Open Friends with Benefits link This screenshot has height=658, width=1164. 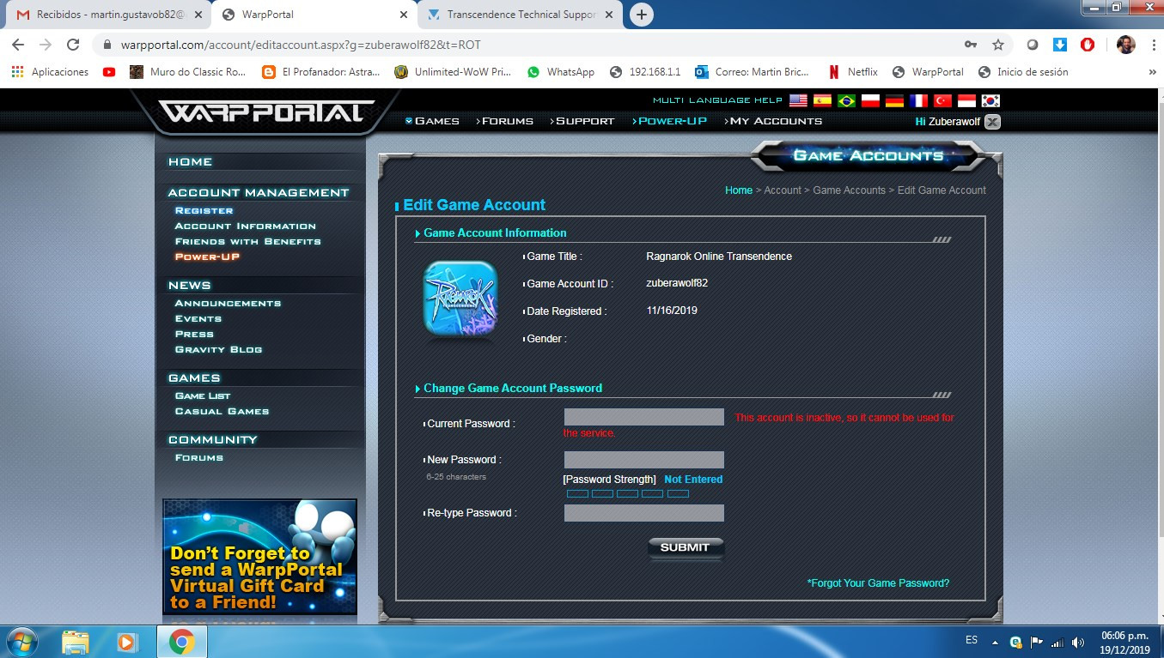247,241
